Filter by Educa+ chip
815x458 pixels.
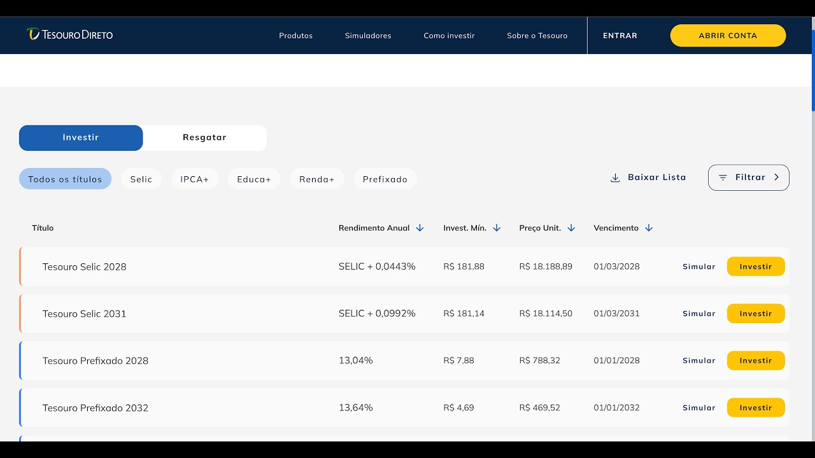tap(254, 179)
